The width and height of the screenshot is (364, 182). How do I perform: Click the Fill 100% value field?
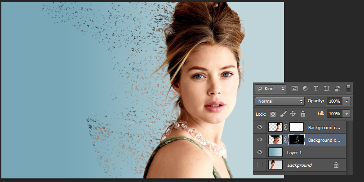click(x=334, y=114)
